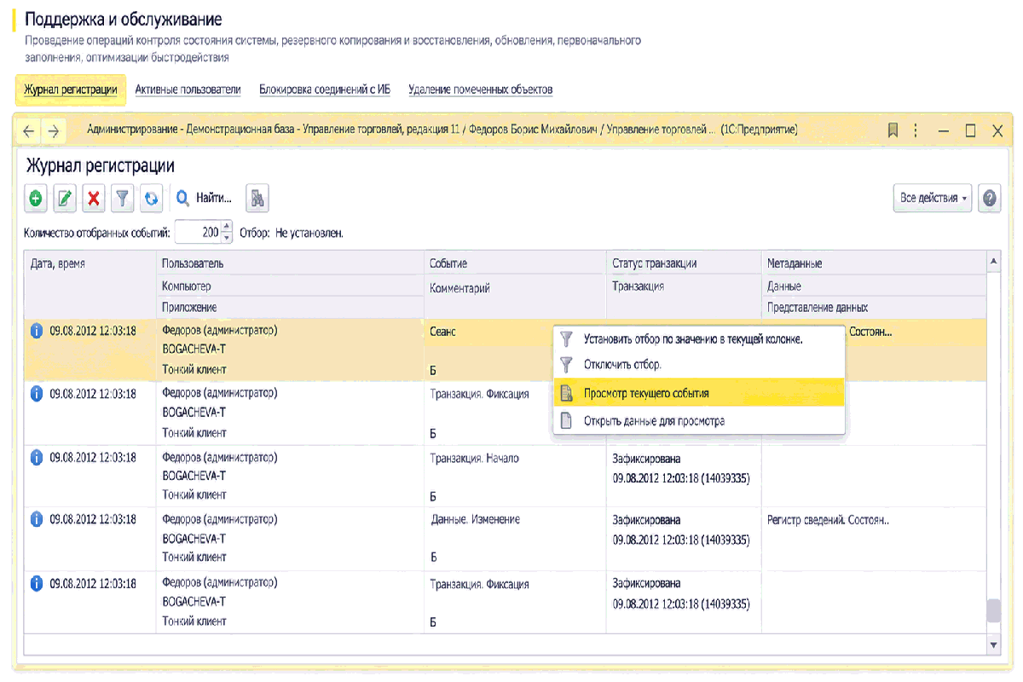Choose Установить отбор по значению в текущей колонке
Image resolution: width=1023 pixels, height=682 pixels.
pyautogui.click(x=699, y=338)
